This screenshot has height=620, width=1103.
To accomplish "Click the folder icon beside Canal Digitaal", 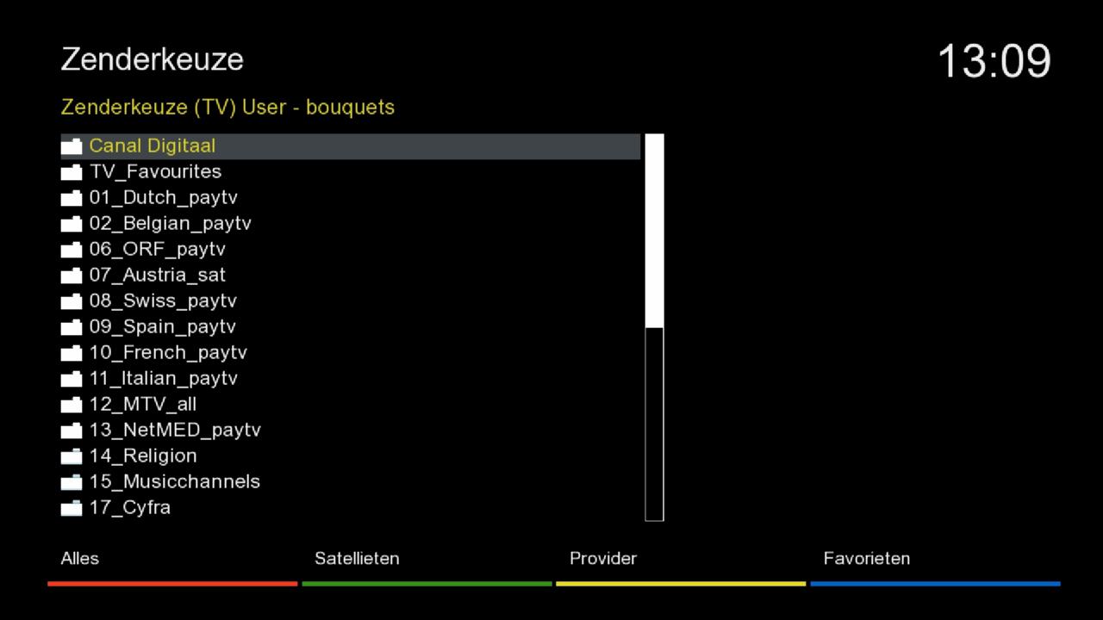I will coord(72,146).
